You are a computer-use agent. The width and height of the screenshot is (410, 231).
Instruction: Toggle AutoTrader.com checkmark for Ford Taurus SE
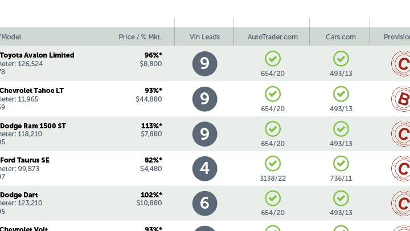point(273,164)
